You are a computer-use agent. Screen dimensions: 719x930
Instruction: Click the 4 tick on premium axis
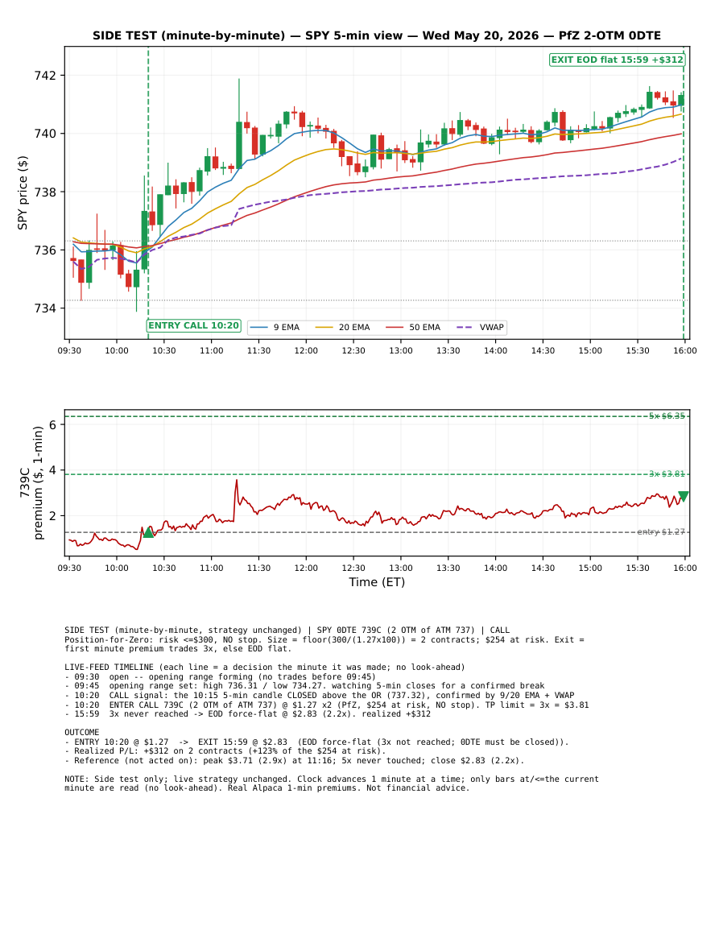[x=53, y=470]
